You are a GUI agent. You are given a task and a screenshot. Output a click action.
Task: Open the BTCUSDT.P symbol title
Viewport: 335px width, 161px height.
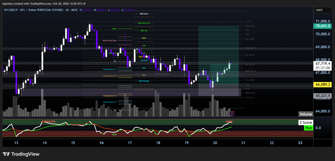41,10
